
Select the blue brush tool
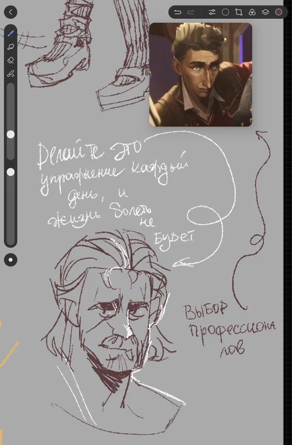[10, 33]
